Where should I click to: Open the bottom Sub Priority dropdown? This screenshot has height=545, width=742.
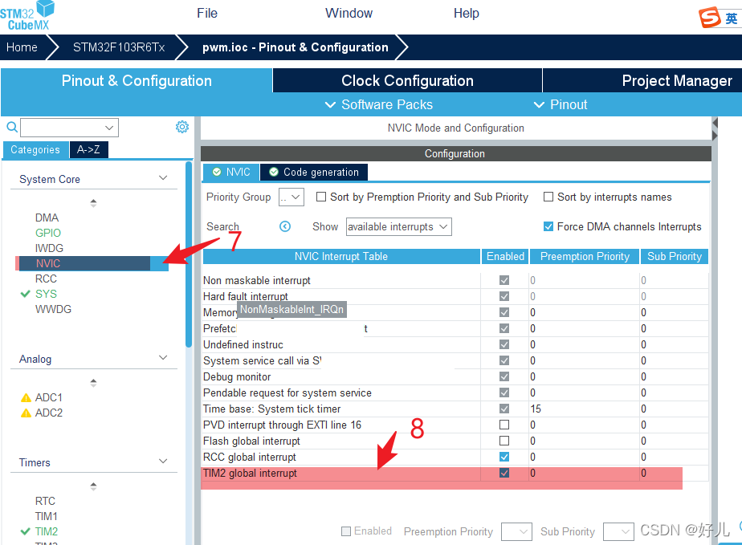click(619, 531)
